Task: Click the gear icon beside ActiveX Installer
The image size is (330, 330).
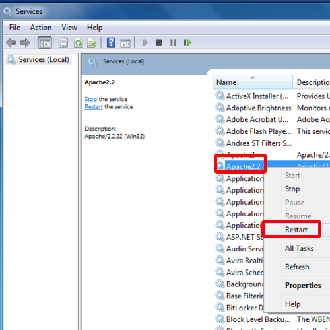Action: (220, 96)
